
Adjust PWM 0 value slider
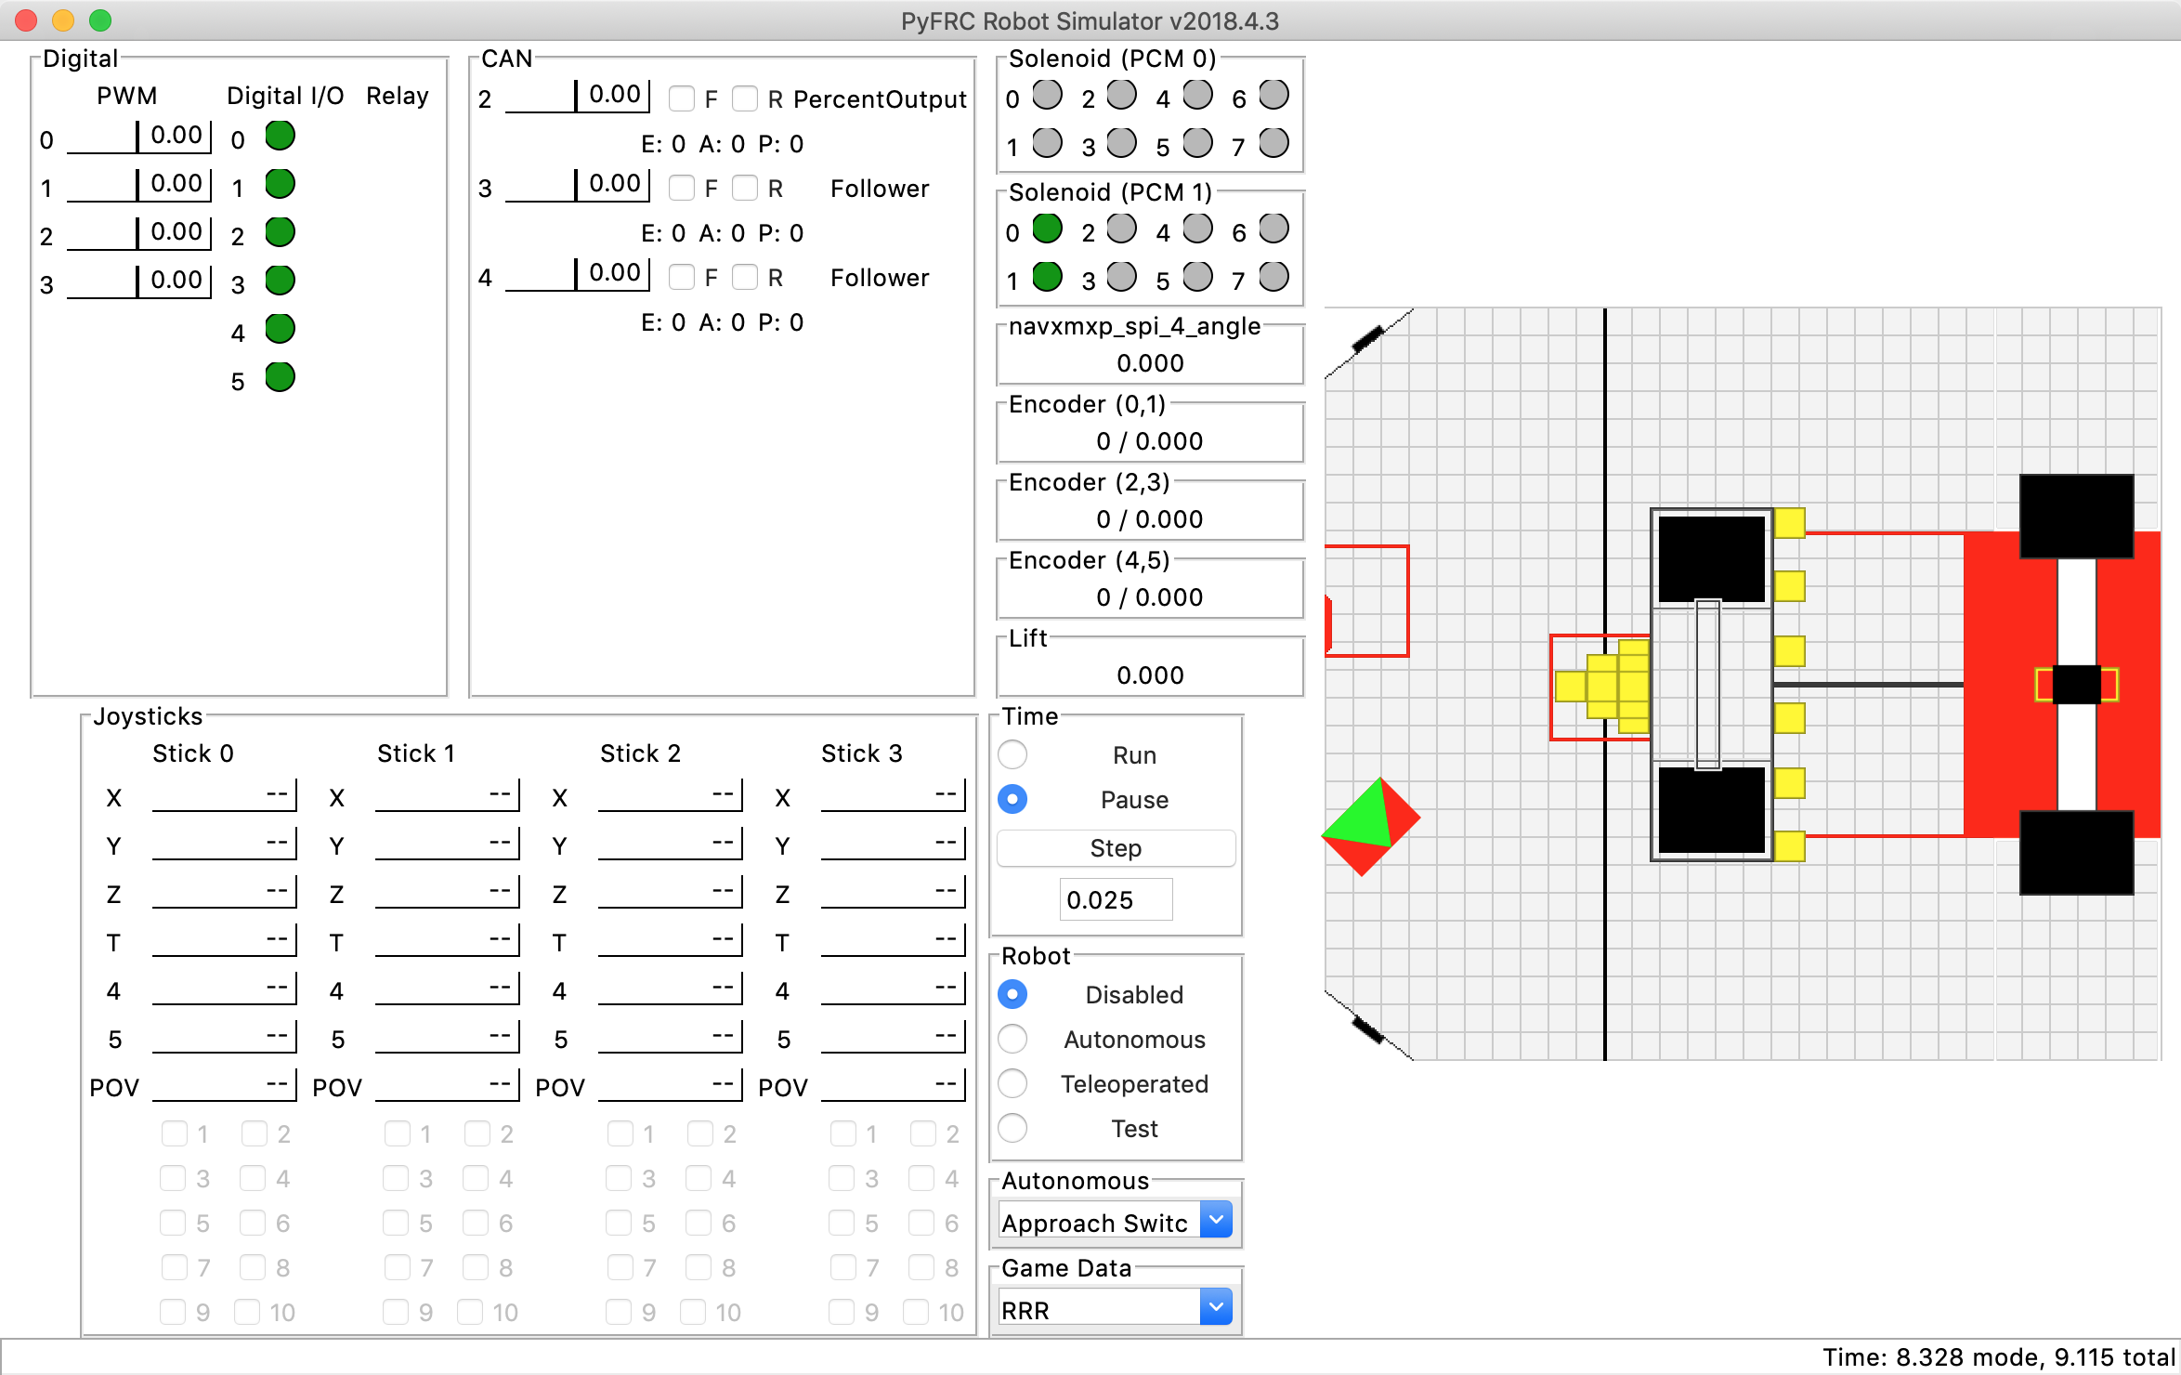tap(139, 137)
